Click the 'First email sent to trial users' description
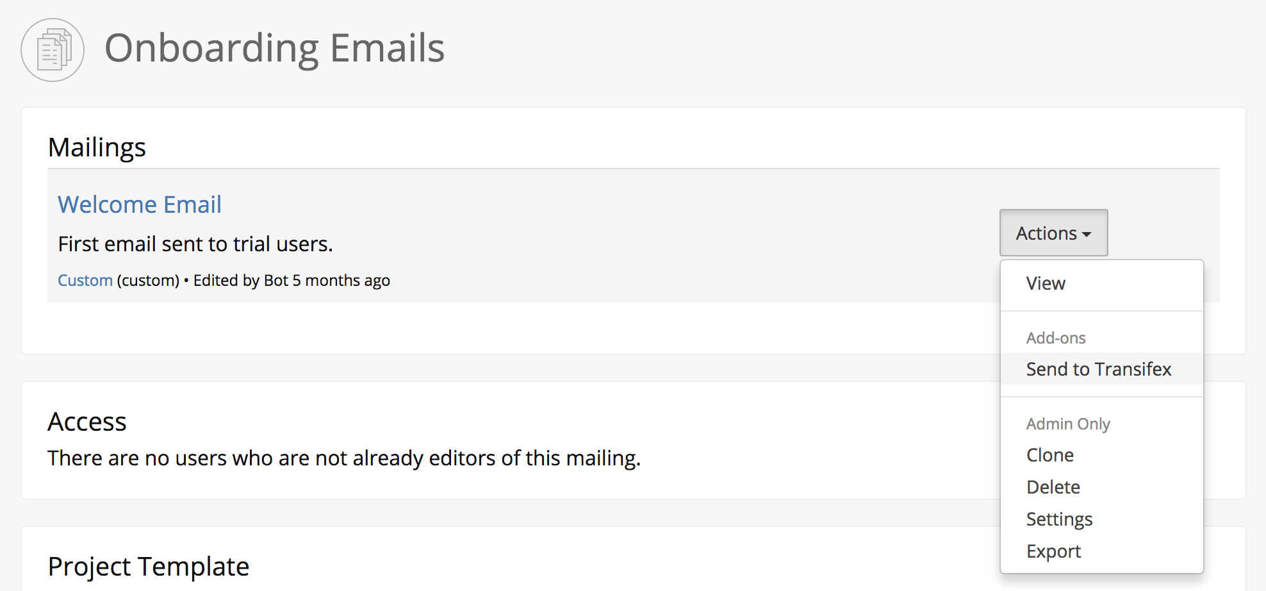Image resolution: width=1266 pixels, height=591 pixels. tap(195, 244)
